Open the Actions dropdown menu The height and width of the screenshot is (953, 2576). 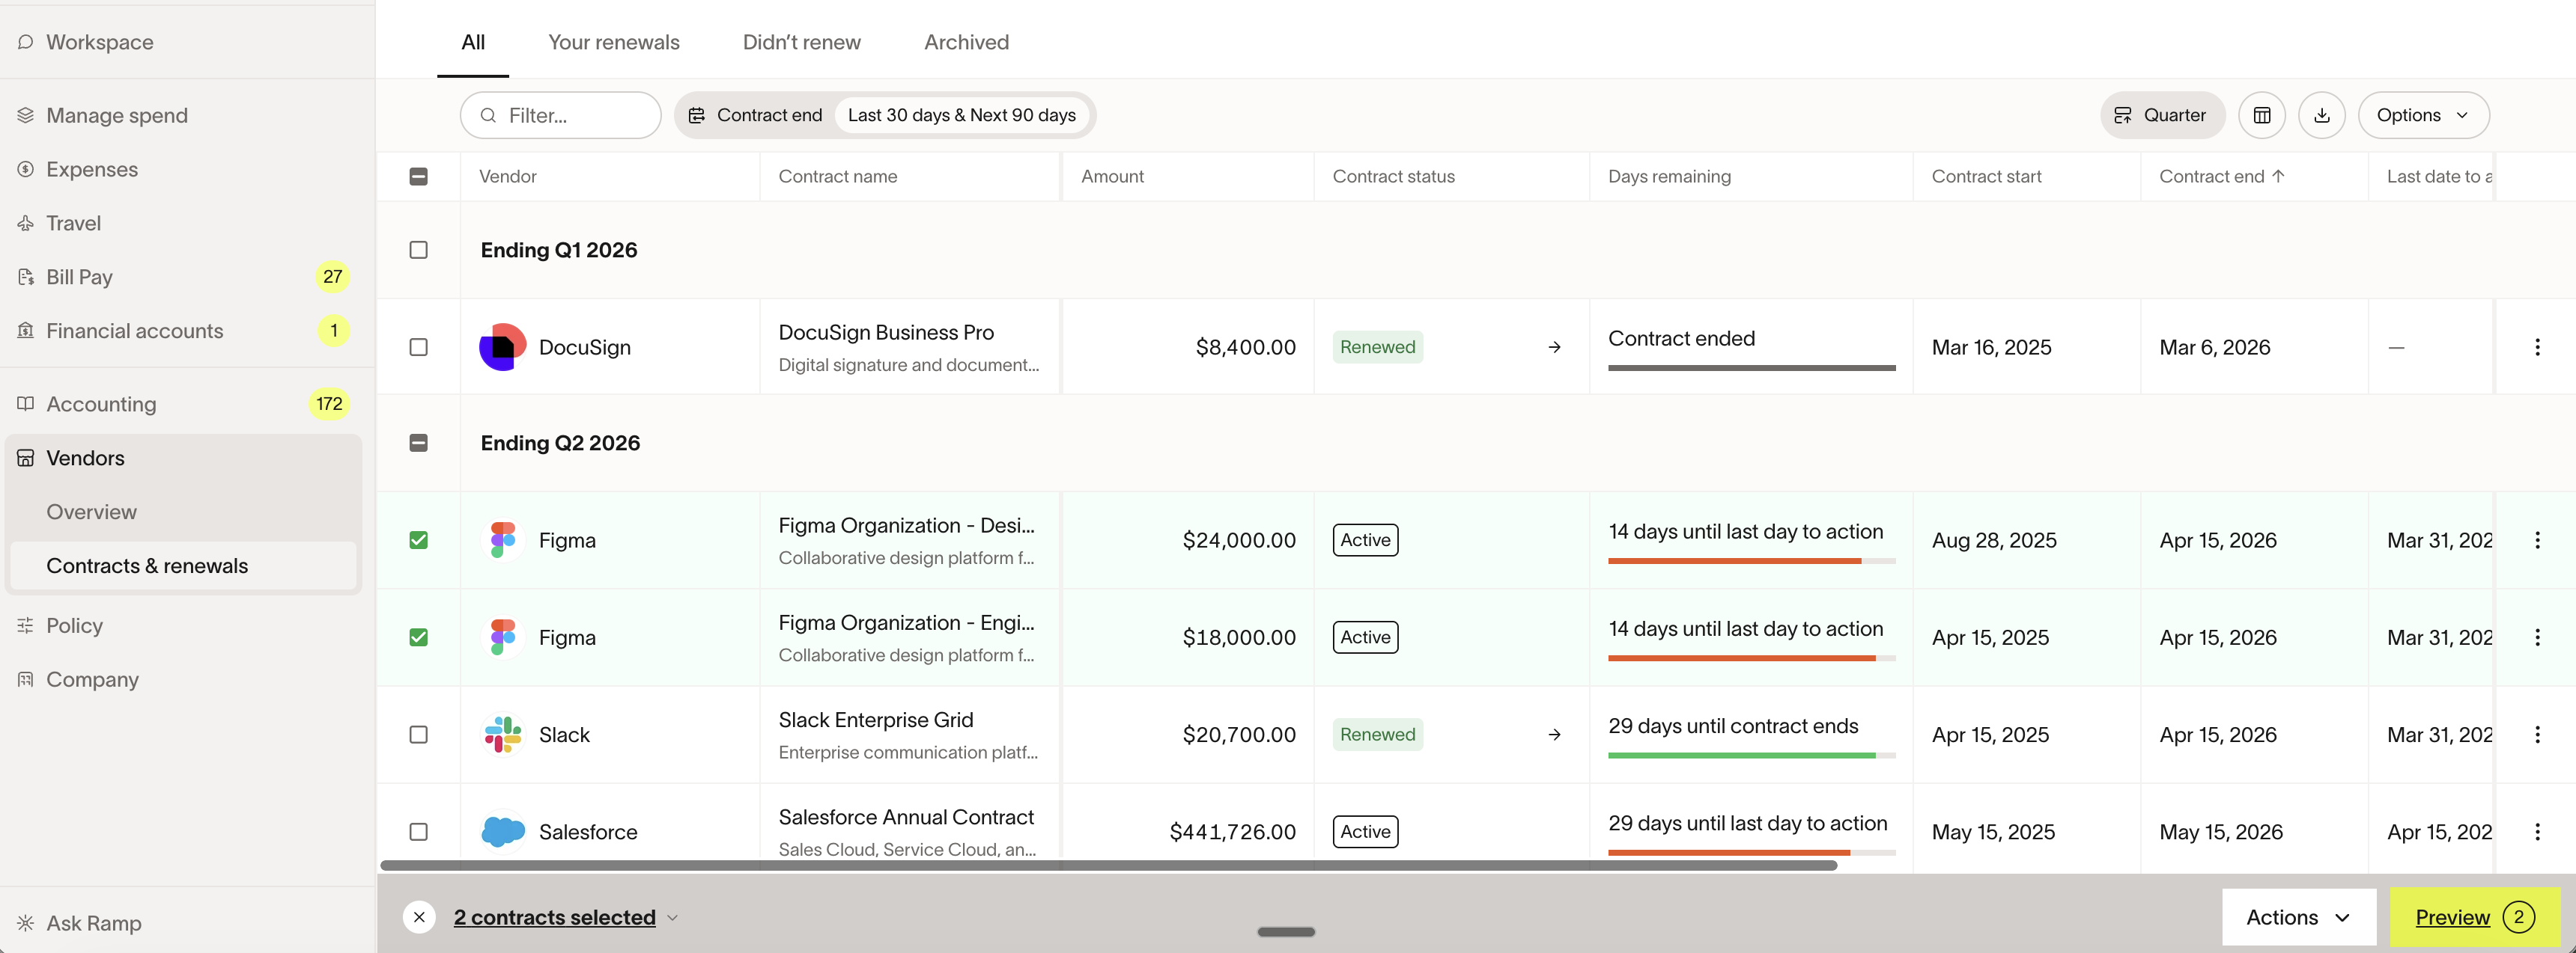point(2298,917)
